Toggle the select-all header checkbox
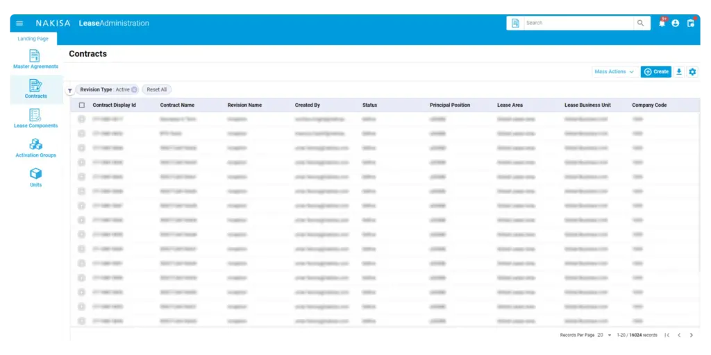 82,105
